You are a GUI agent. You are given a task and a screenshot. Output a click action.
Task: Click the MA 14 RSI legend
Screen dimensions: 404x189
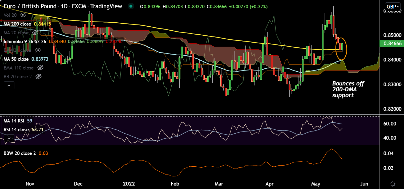click(14, 121)
